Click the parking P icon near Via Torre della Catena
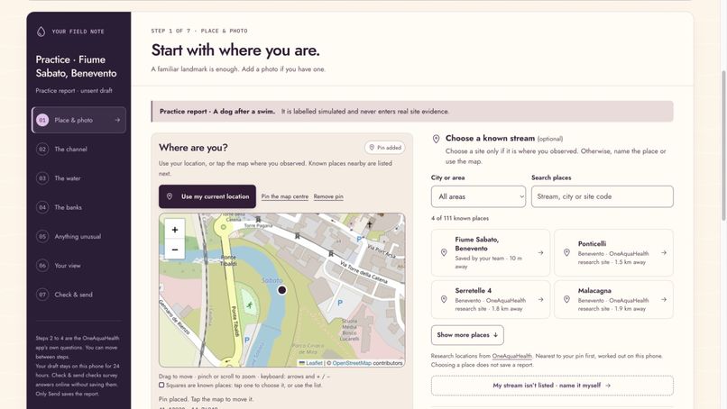 coord(340,303)
